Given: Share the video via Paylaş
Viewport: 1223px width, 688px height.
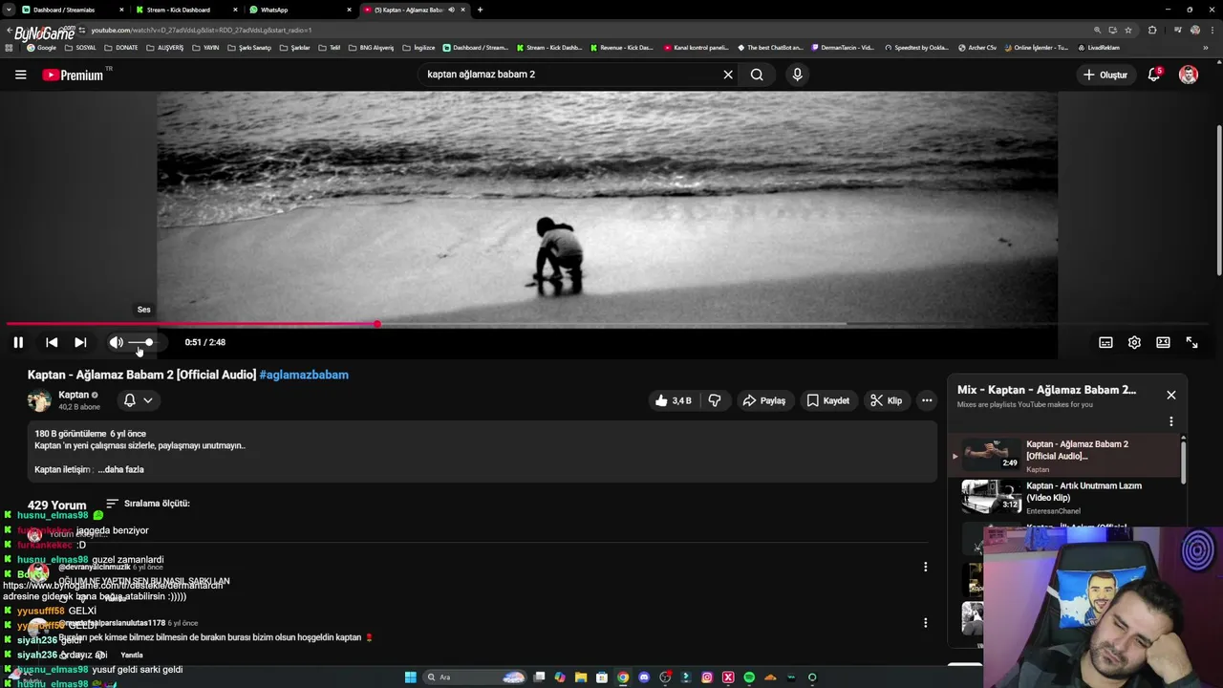Looking at the screenshot, I should pos(764,400).
